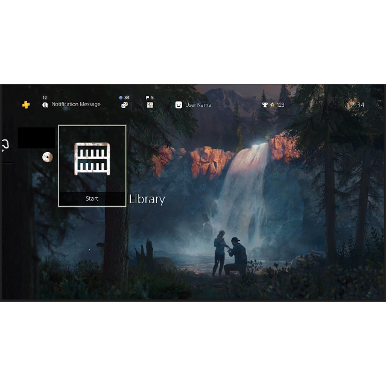
Task: Click the Notification Message text
Action: 76,104
